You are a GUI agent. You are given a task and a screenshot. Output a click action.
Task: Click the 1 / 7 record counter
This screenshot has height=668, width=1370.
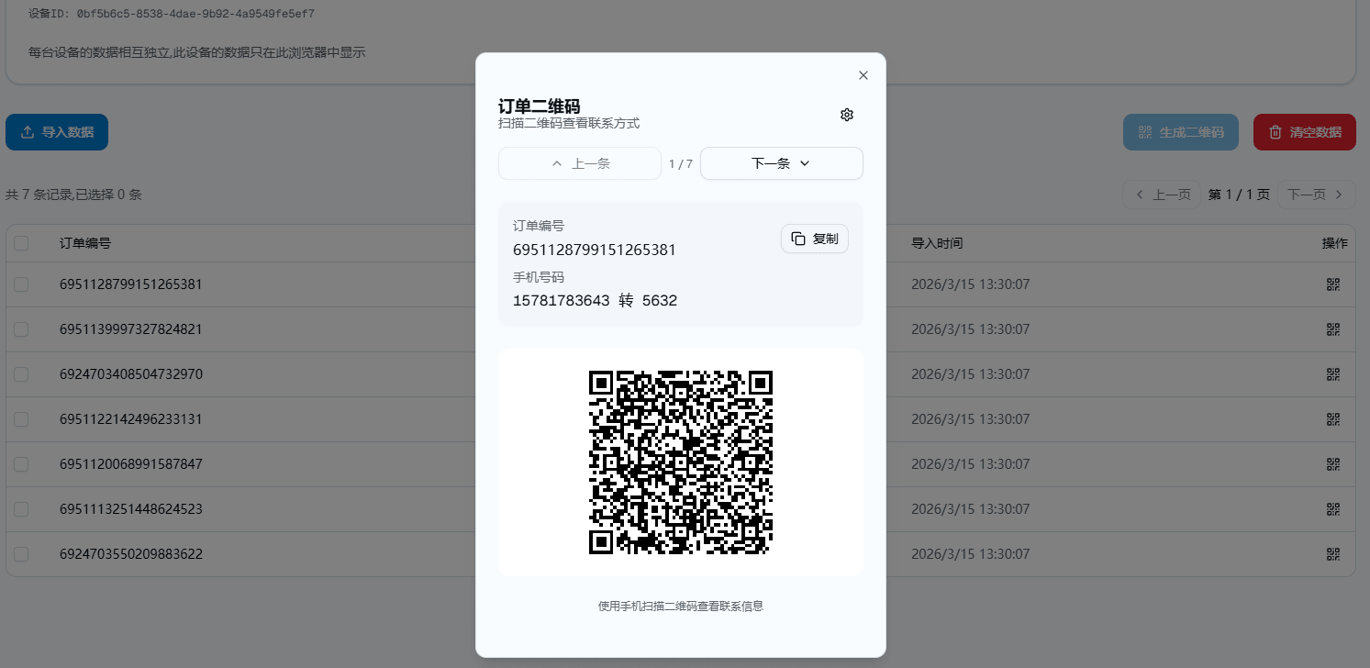click(681, 164)
